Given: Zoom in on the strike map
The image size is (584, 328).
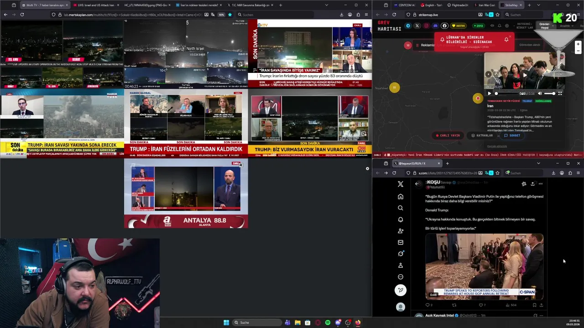Looking at the screenshot, I should [x=578, y=44].
